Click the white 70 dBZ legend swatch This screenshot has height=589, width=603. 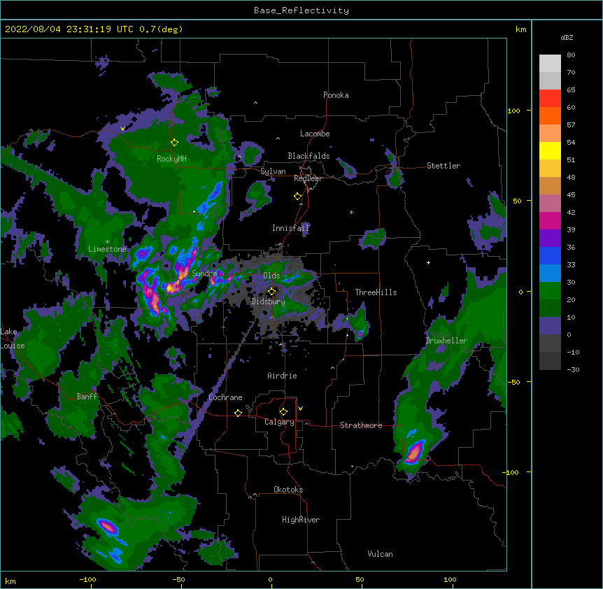tap(550, 64)
